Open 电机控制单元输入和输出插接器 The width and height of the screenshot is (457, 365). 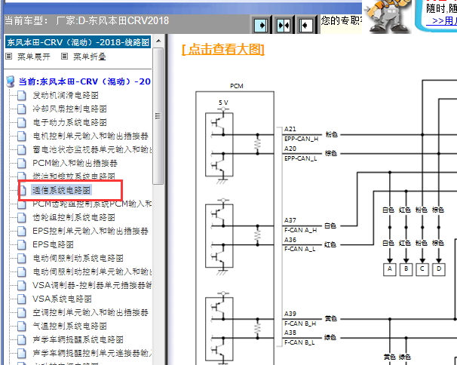[x=90, y=136]
